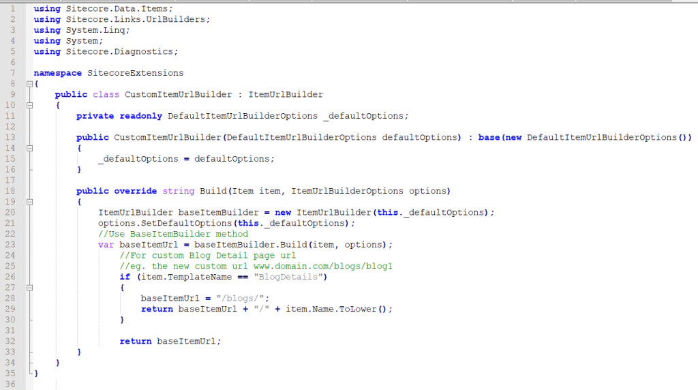Collapse the CustomItemUrlBuilder class fold marker
Image resolution: width=698 pixels, height=390 pixels.
[29, 106]
